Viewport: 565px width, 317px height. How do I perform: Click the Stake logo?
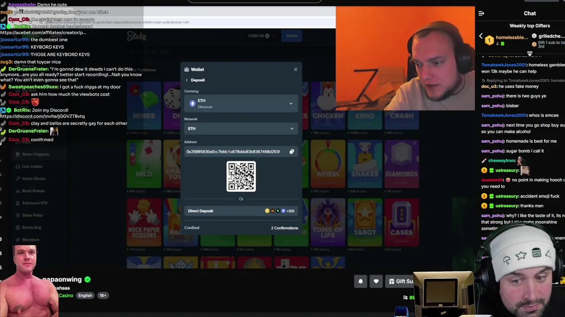coord(136,36)
